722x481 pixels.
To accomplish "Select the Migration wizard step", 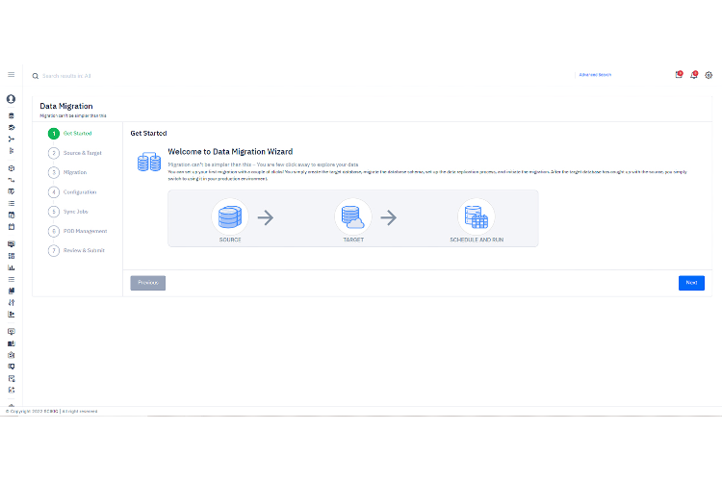I will (67, 172).
